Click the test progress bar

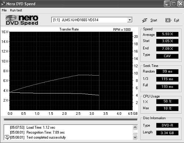coord(71,120)
